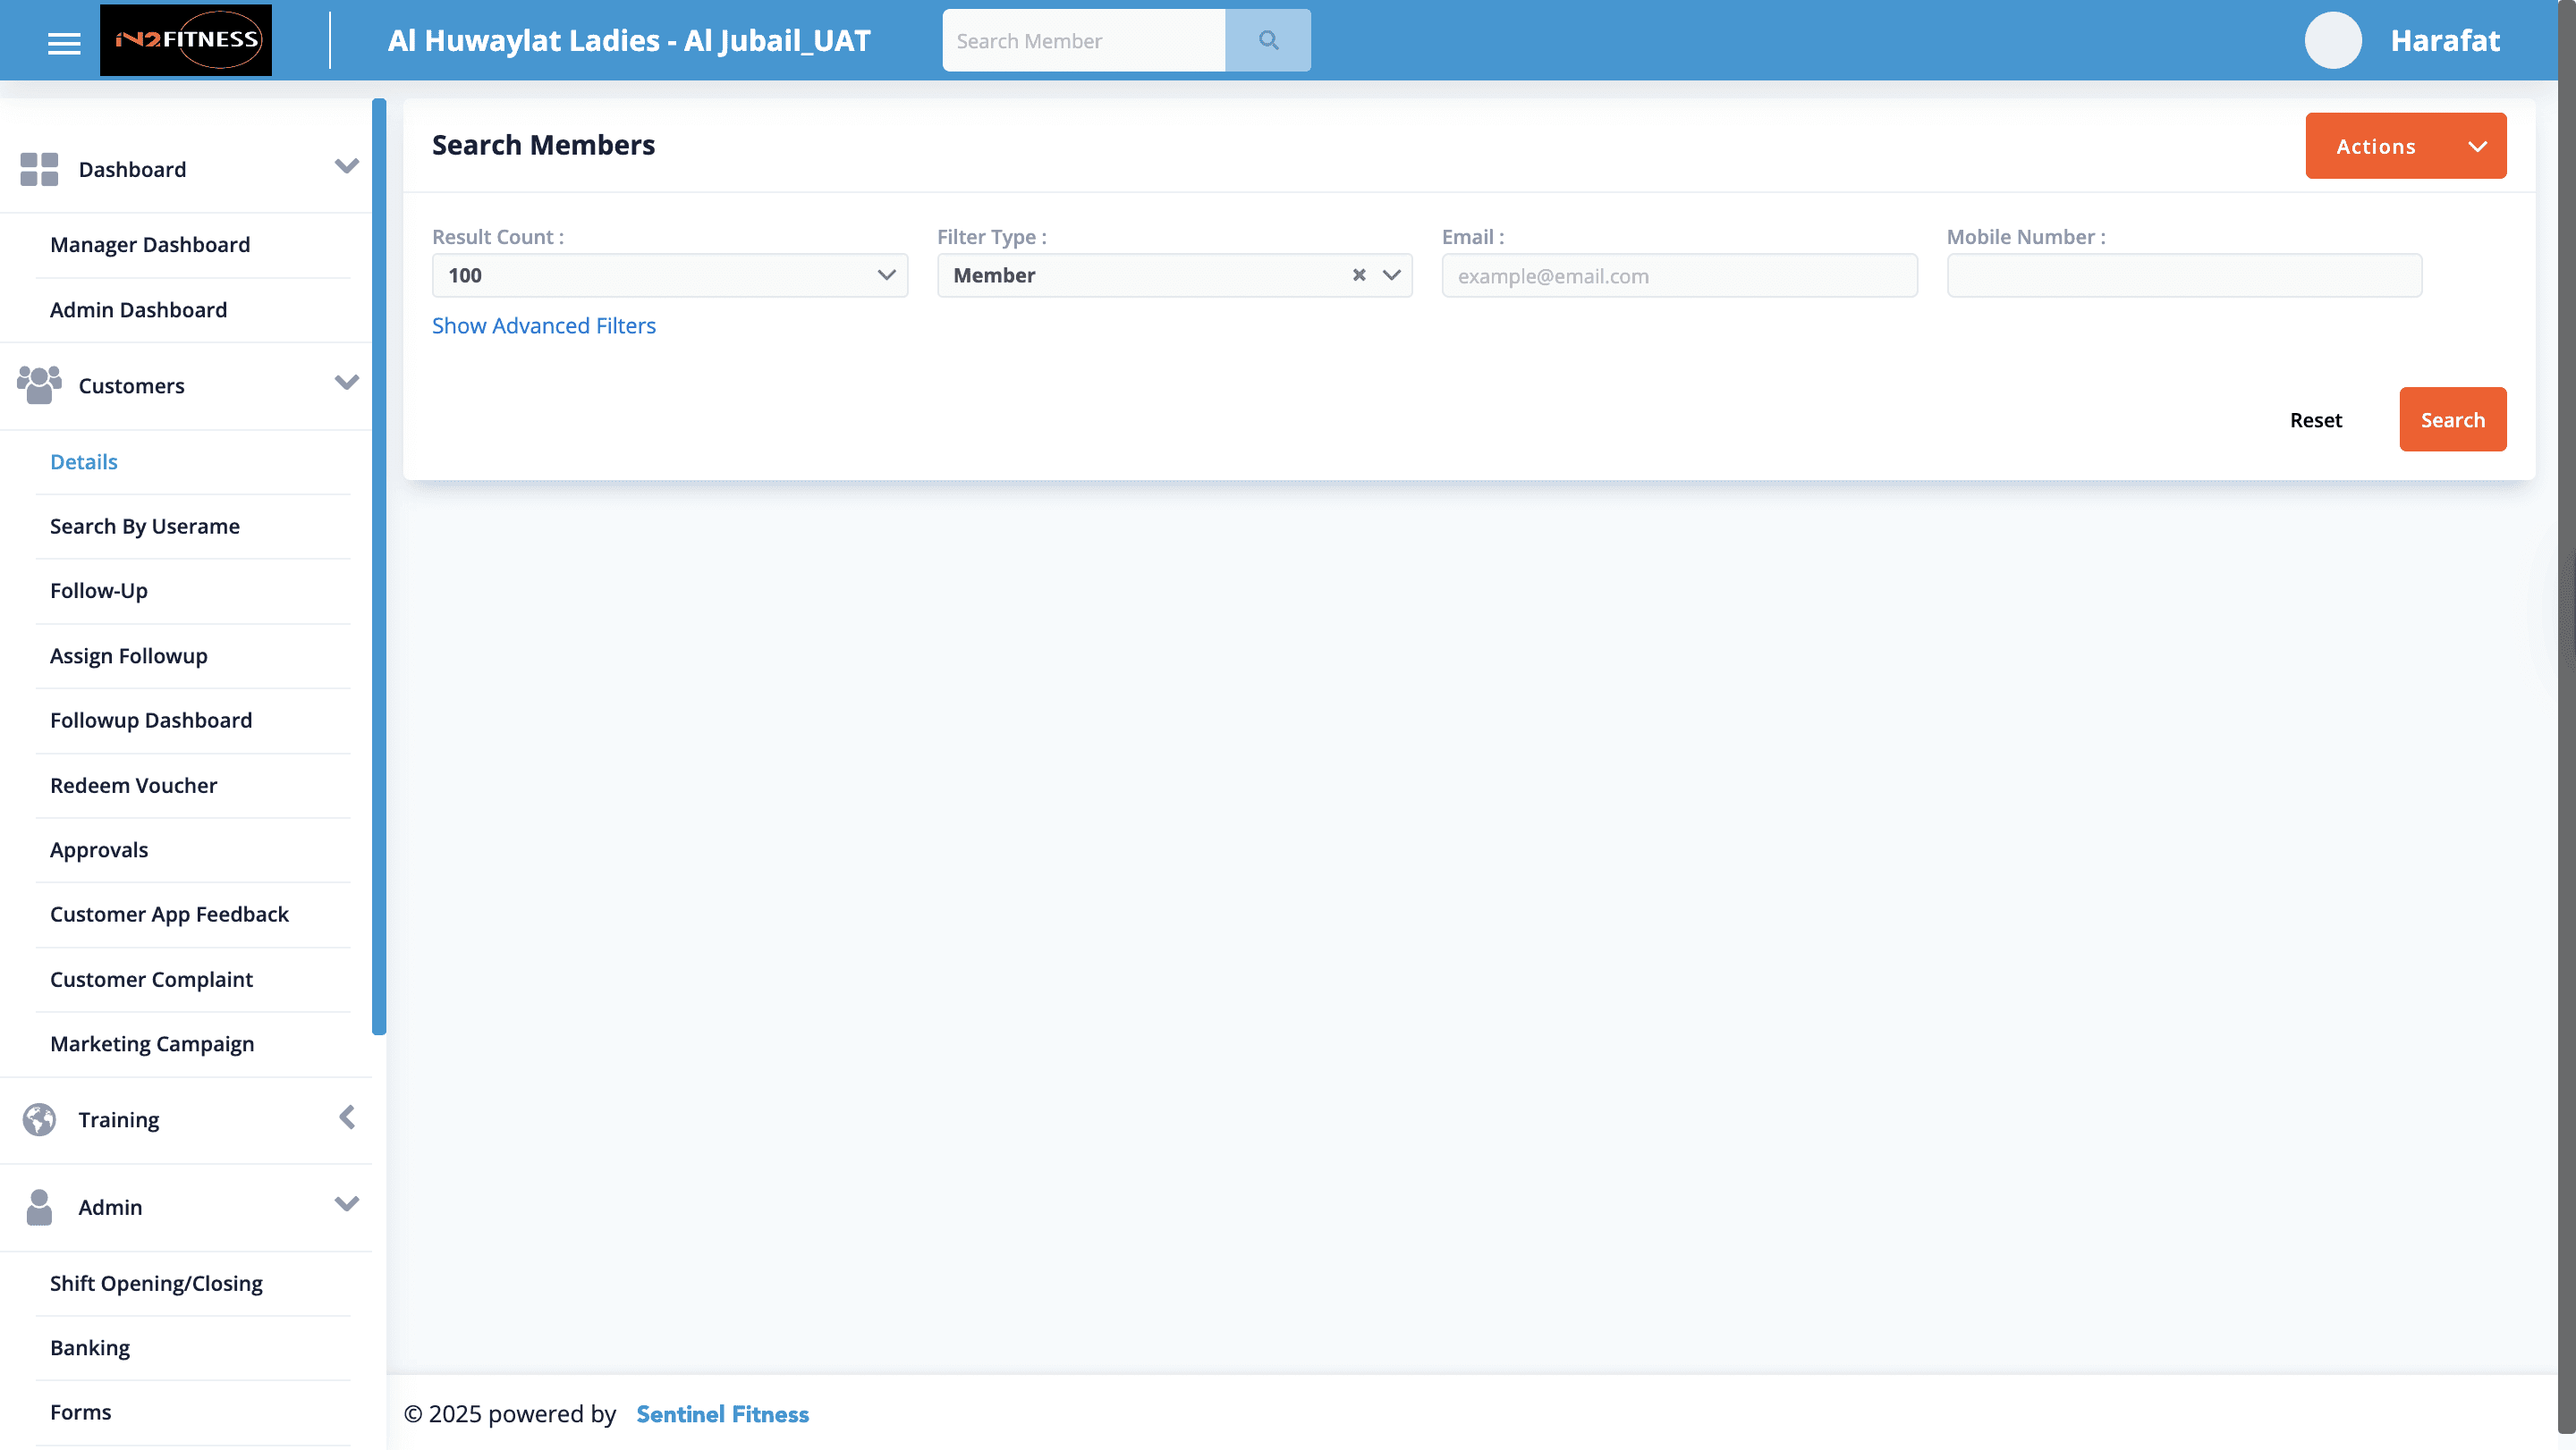Image resolution: width=2576 pixels, height=1450 pixels.
Task: Click the user avatar circle
Action: [2332, 40]
